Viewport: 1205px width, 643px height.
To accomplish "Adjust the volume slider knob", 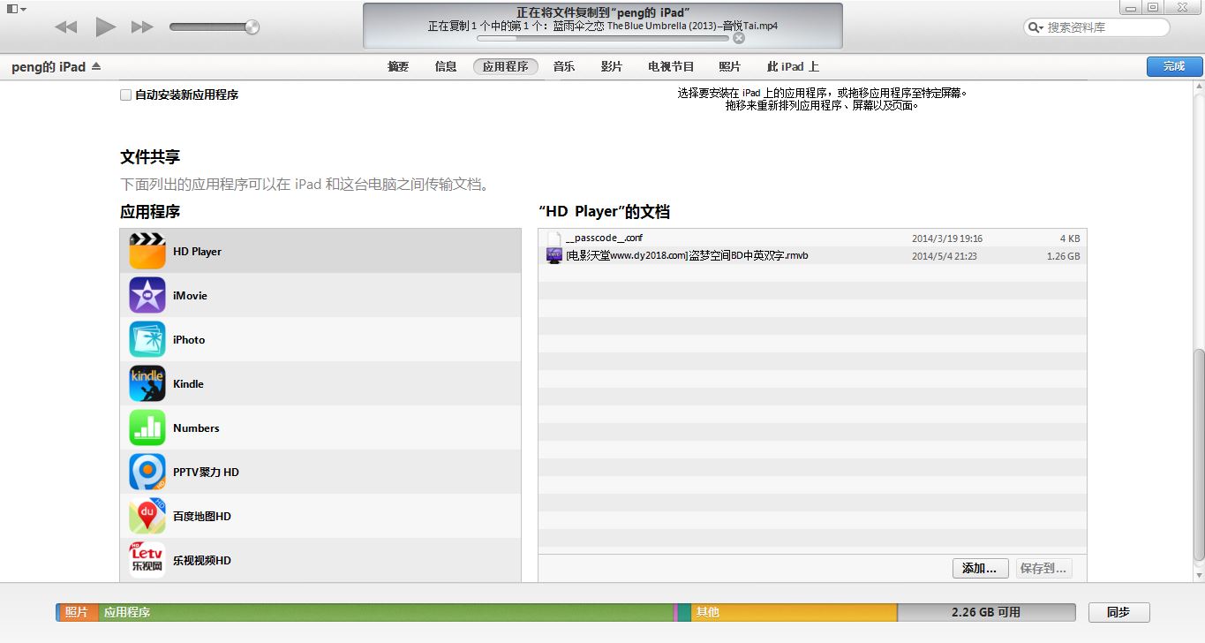I will click(252, 27).
